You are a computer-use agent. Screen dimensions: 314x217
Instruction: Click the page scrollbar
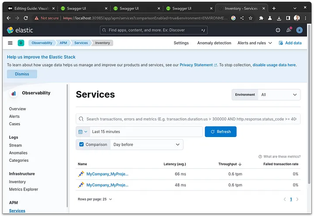[x=309, y=104]
